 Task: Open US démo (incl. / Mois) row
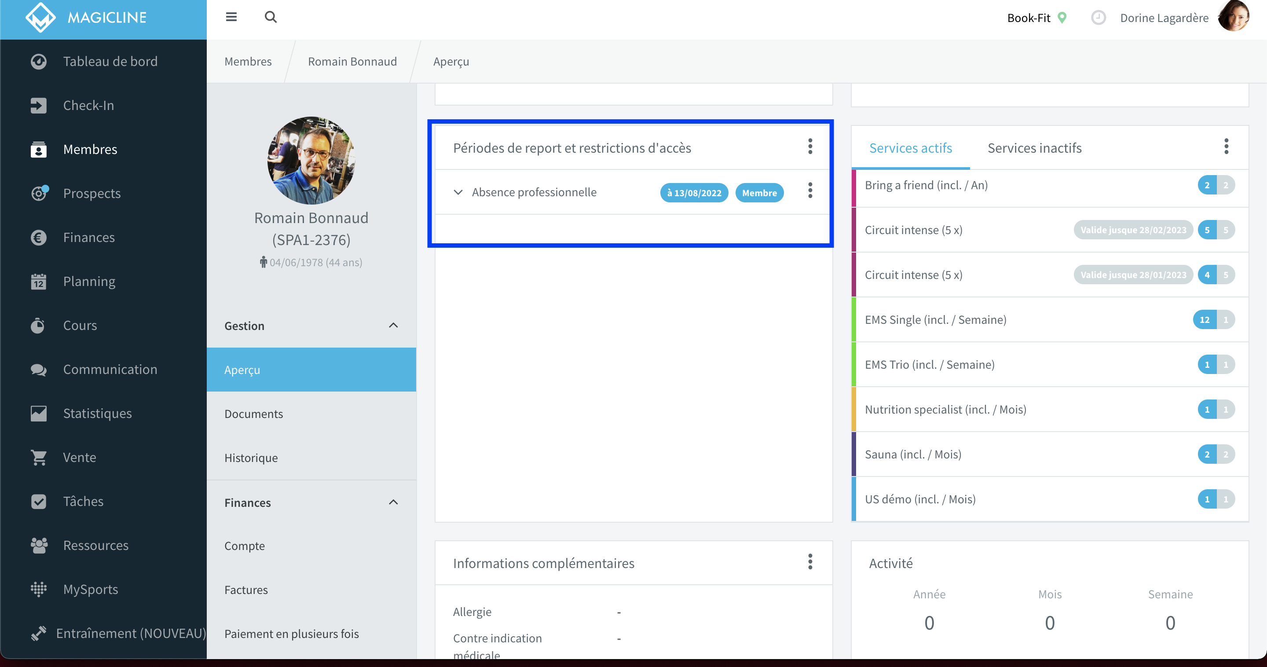click(x=1050, y=499)
